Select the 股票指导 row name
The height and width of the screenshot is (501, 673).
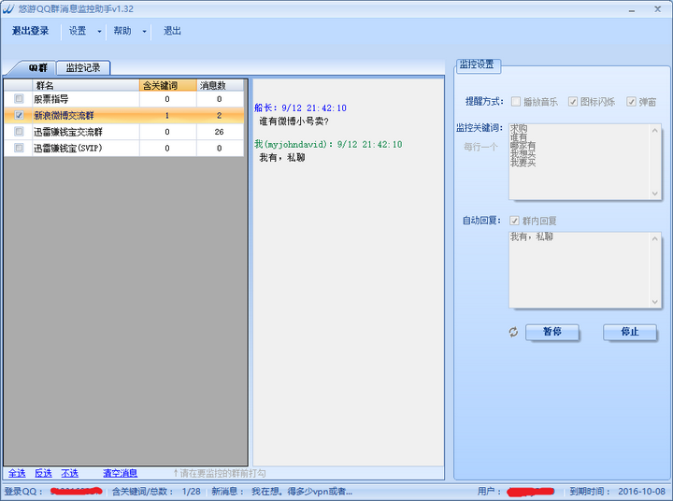(x=51, y=99)
